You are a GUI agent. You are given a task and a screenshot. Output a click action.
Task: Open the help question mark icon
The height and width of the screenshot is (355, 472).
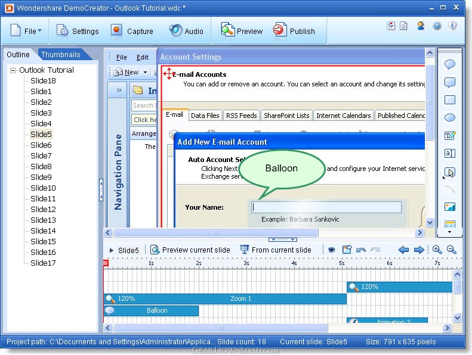(x=437, y=26)
